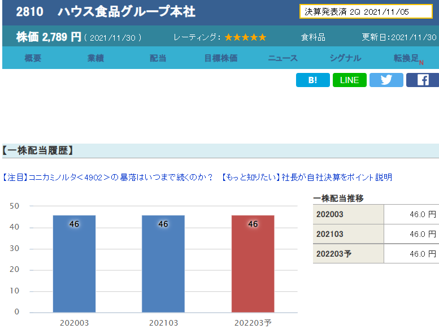Click the 202103 blue bar
Screen dimensions: 439x333
click(163, 264)
